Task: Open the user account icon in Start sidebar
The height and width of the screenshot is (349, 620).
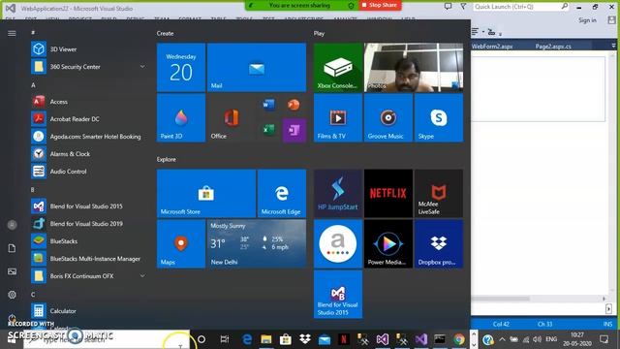Action: pos(12,225)
